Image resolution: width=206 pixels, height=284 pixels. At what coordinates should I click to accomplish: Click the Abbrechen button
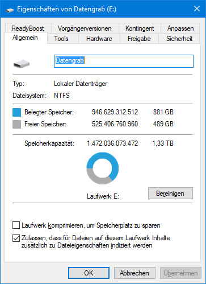(x=134, y=273)
